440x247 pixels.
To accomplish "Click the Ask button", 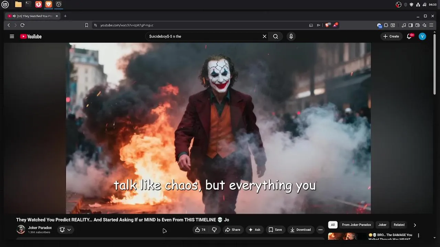I will pos(254,230).
